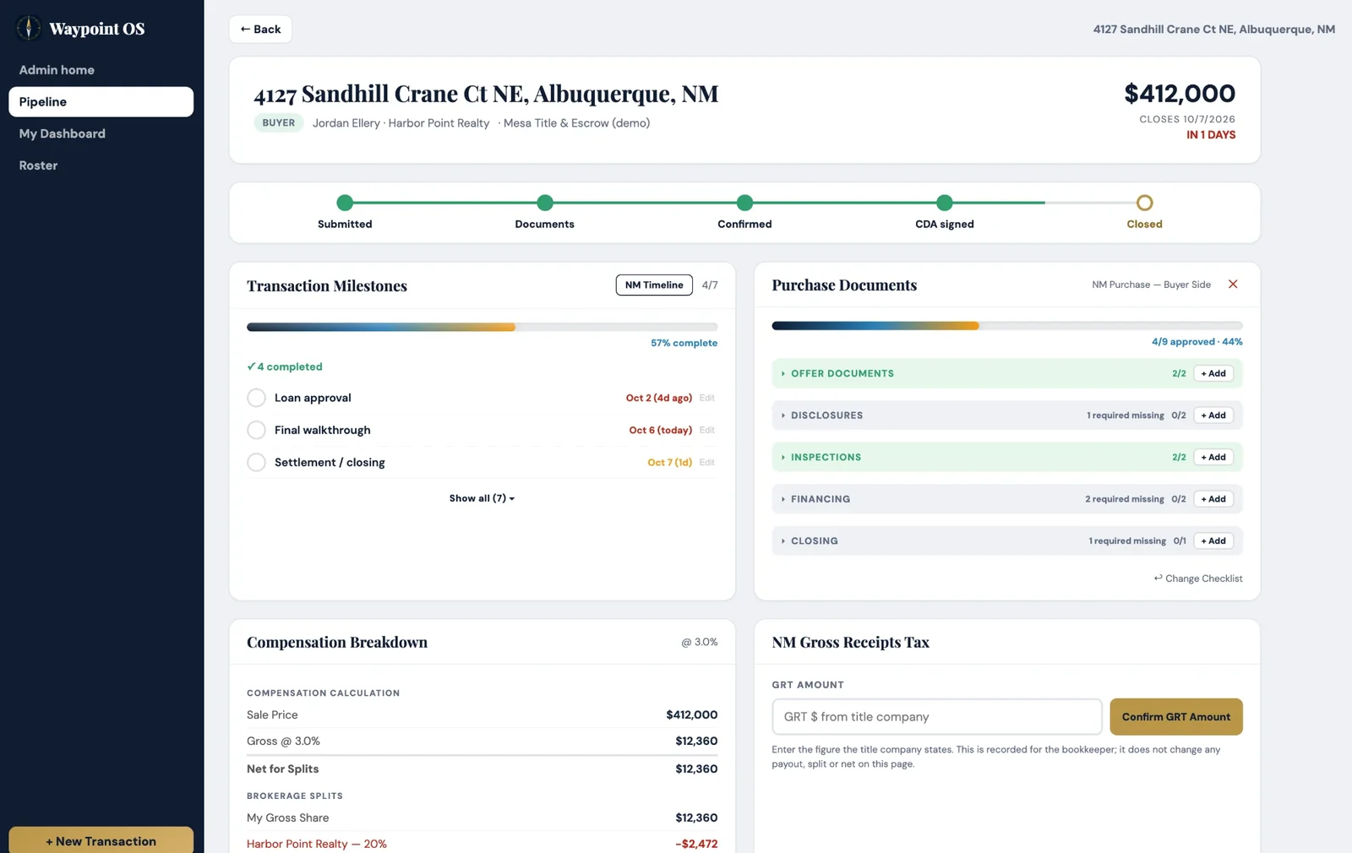
Task: Add a document to Inspections
Action: click(x=1213, y=457)
